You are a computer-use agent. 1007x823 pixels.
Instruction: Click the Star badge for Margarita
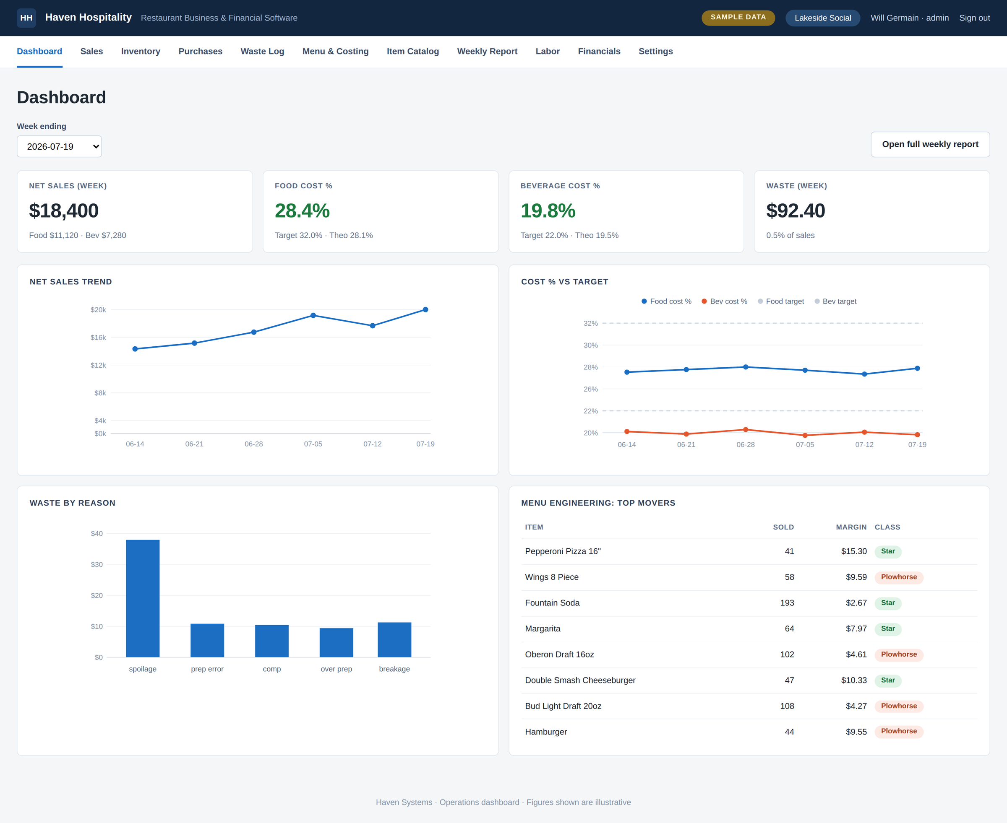(888, 628)
